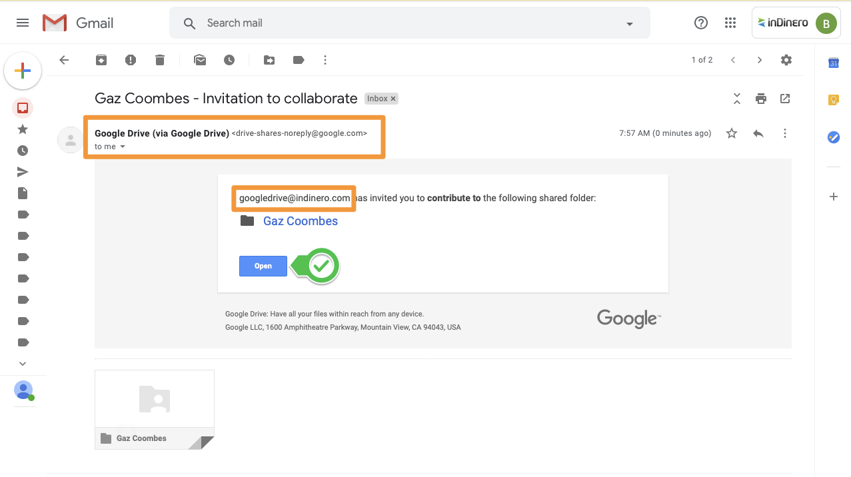This screenshot has height=477, width=851.
Task: Show details dropdown beside 'to me'
Action: click(123, 147)
